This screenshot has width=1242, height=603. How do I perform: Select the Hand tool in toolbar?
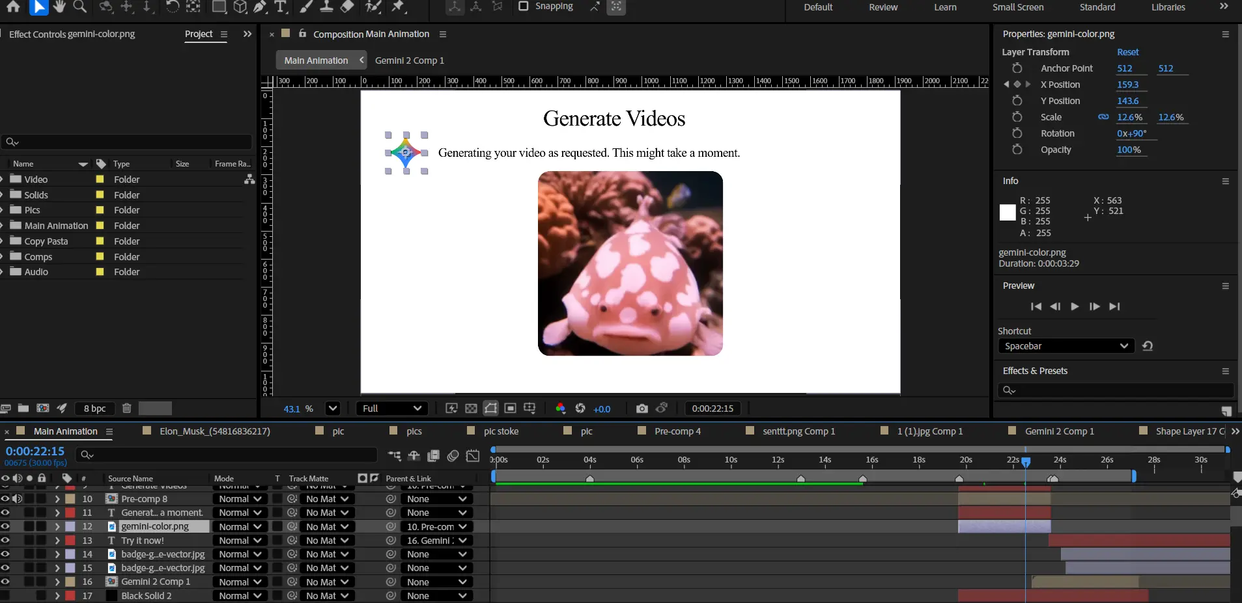(59, 7)
